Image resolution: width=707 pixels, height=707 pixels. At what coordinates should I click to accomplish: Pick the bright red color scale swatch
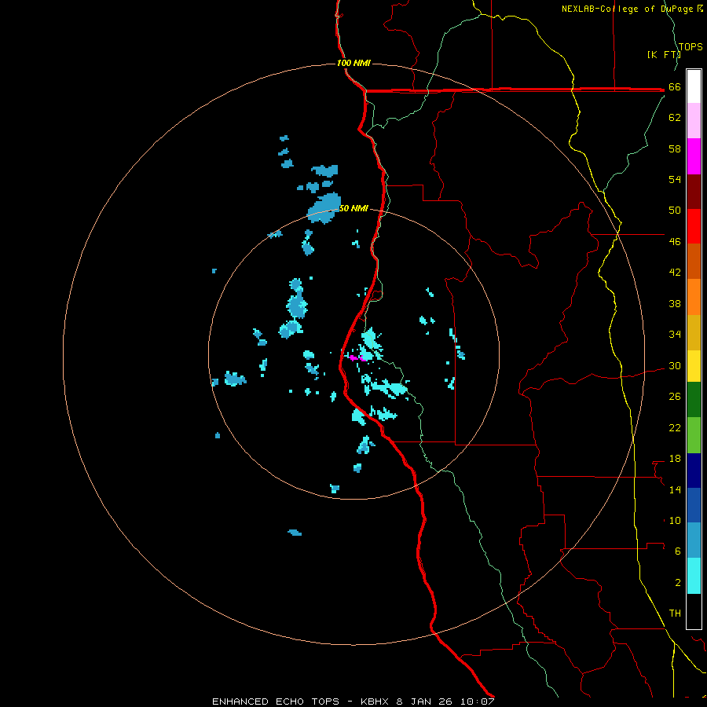694,226
